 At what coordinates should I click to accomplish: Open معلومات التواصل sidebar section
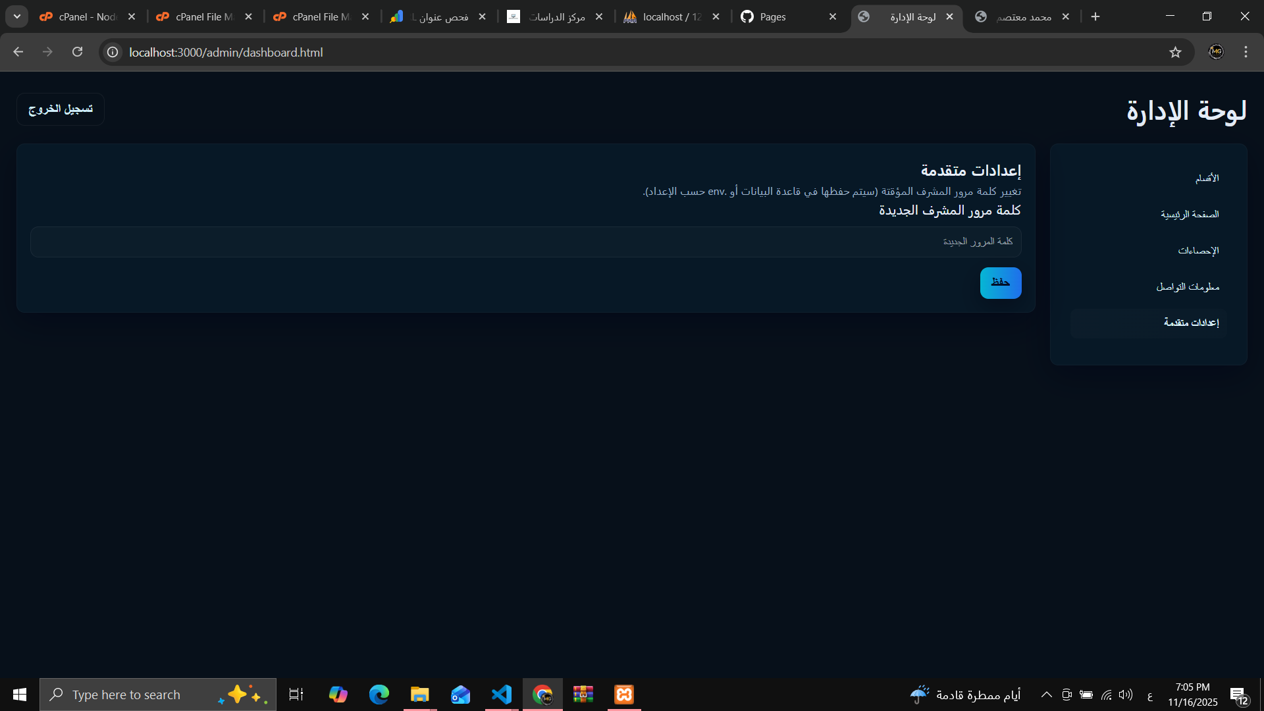(1188, 287)
